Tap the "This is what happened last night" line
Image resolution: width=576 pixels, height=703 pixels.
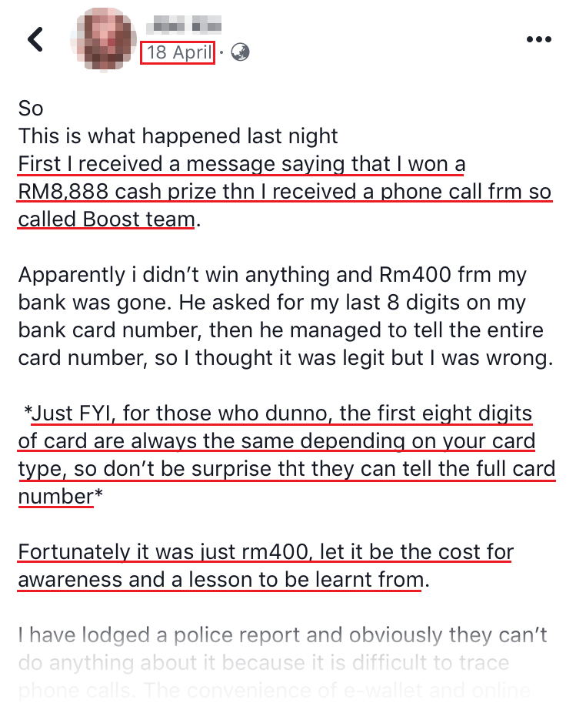pos(178,136)
